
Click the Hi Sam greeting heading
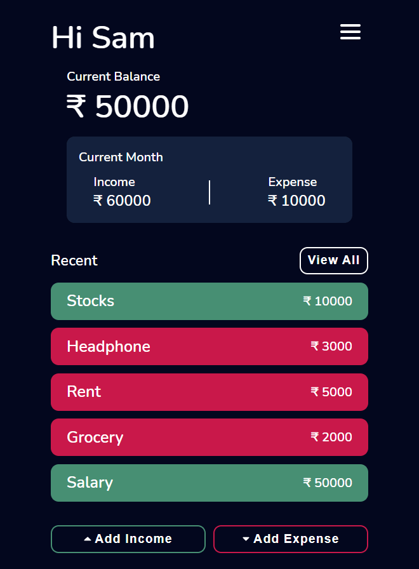click(103, 37)
